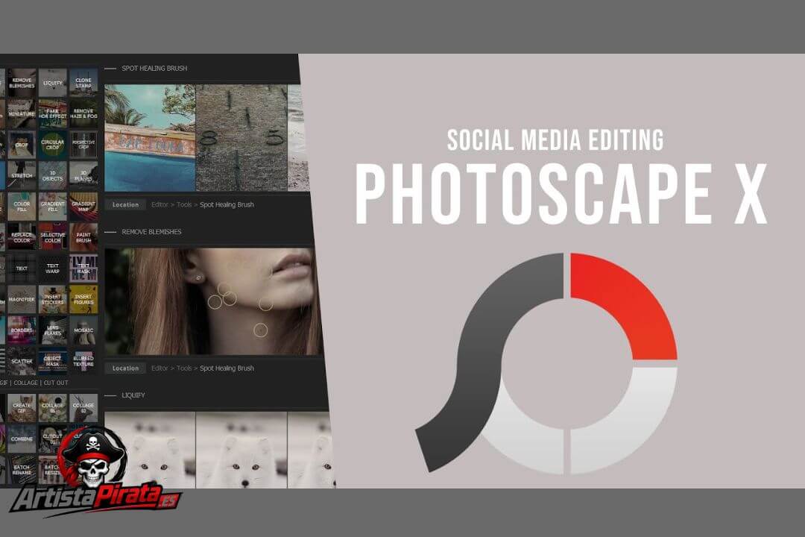
Task: Open the Remove Blemishes tool tile
Action: 22,83
